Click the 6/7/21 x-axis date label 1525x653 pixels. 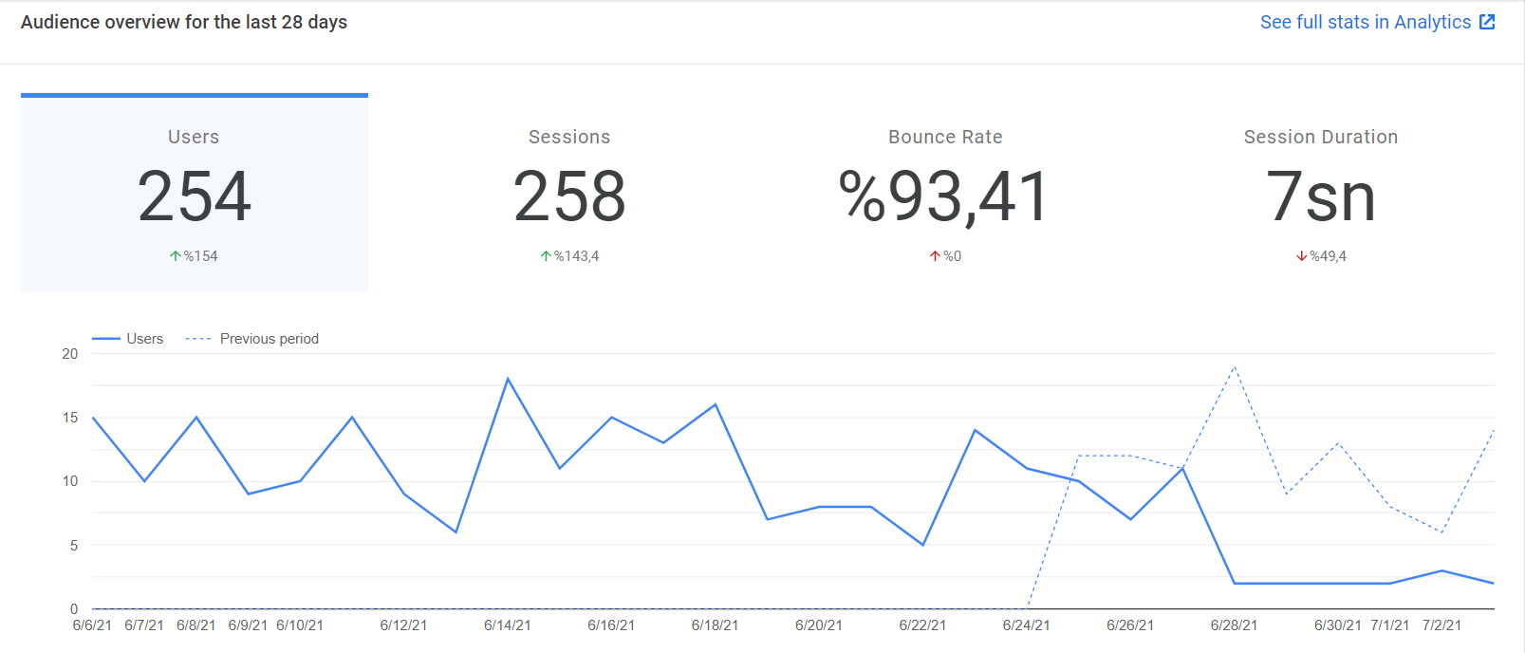144,625
